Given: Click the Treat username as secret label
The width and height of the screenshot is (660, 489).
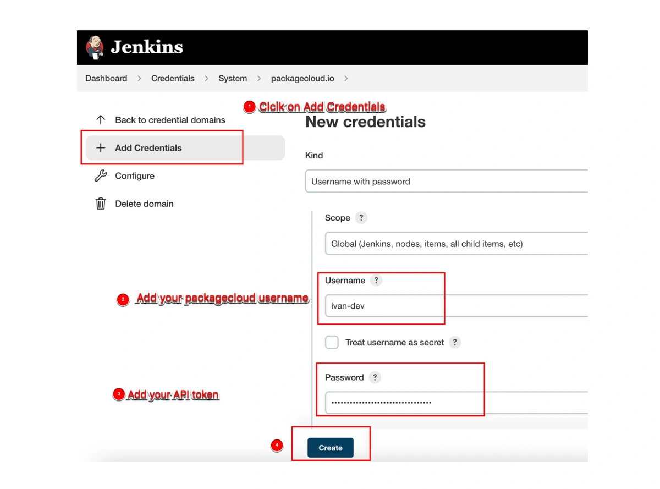Looking at the screenshot, I should click(x=394, y=342).
